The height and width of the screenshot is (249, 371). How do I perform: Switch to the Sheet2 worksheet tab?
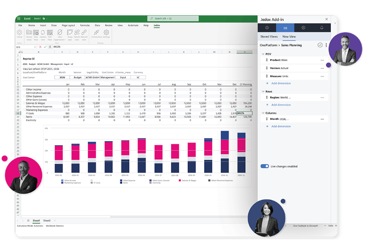pyautogui.click(x=47, y=221)
